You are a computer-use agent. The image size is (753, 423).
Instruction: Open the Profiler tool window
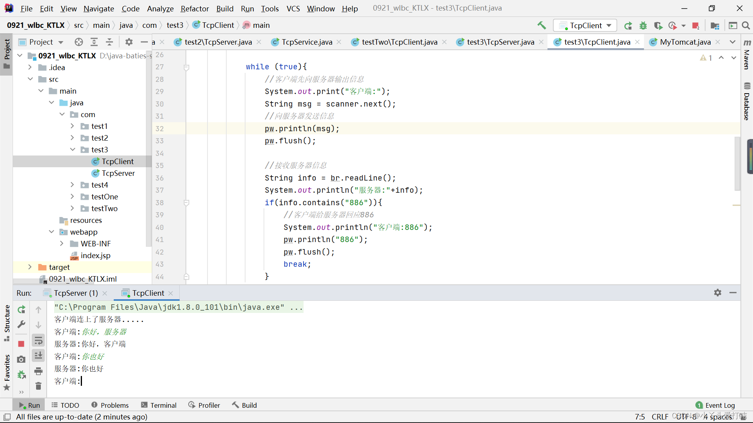click(204, 405)
